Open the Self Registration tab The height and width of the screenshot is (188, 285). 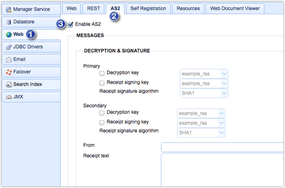(148, 9)
